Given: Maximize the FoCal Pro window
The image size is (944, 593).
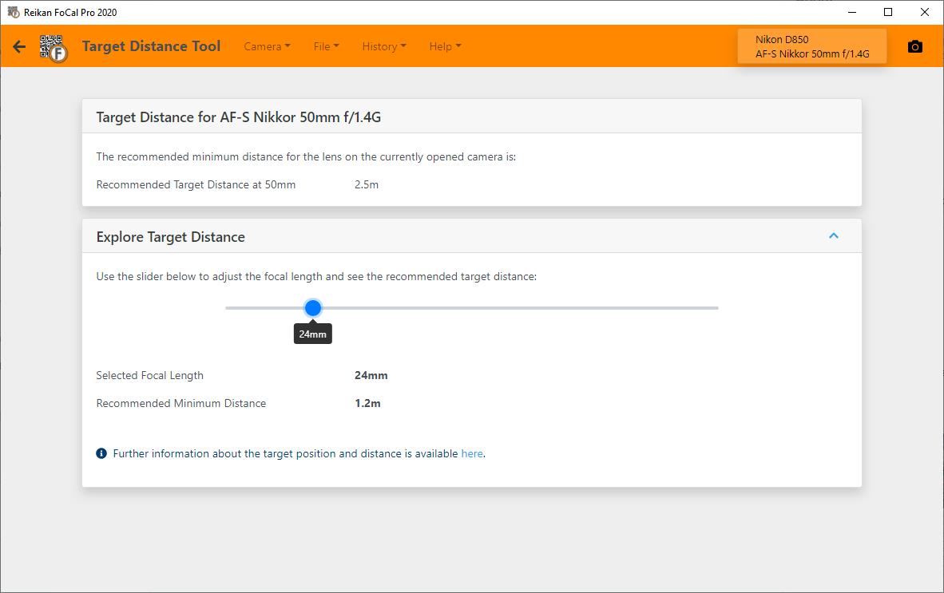Looking at the screenshot, I should point(888,12).
